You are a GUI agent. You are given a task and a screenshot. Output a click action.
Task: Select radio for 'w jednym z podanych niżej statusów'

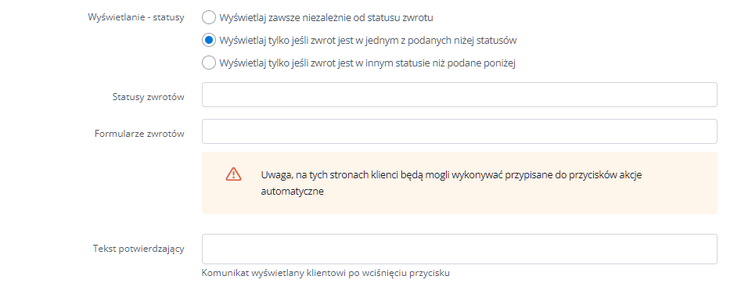208,41
